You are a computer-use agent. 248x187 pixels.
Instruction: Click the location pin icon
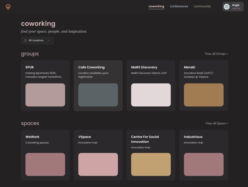pos(25,40)
